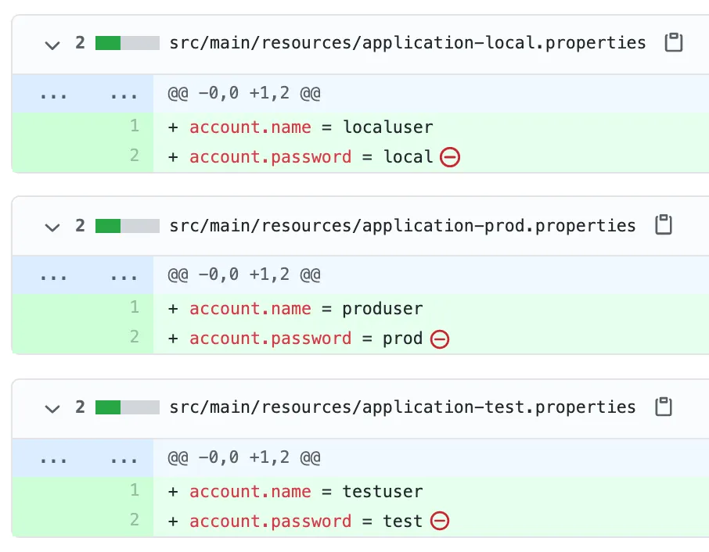Copy application-local.properties file path
This screenshot has width=709, height=552.
(673, 43)
